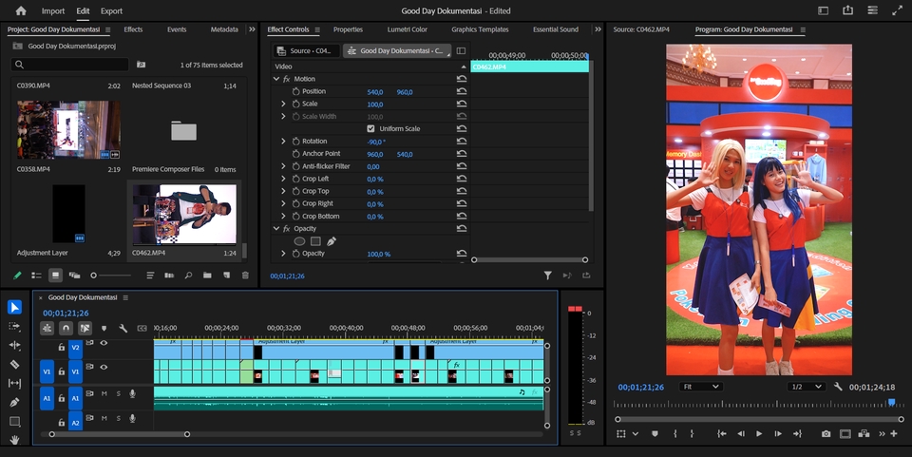Delete selected item with trash icon
This screenshot has width=912, height=457.
[x=245, y=275]
